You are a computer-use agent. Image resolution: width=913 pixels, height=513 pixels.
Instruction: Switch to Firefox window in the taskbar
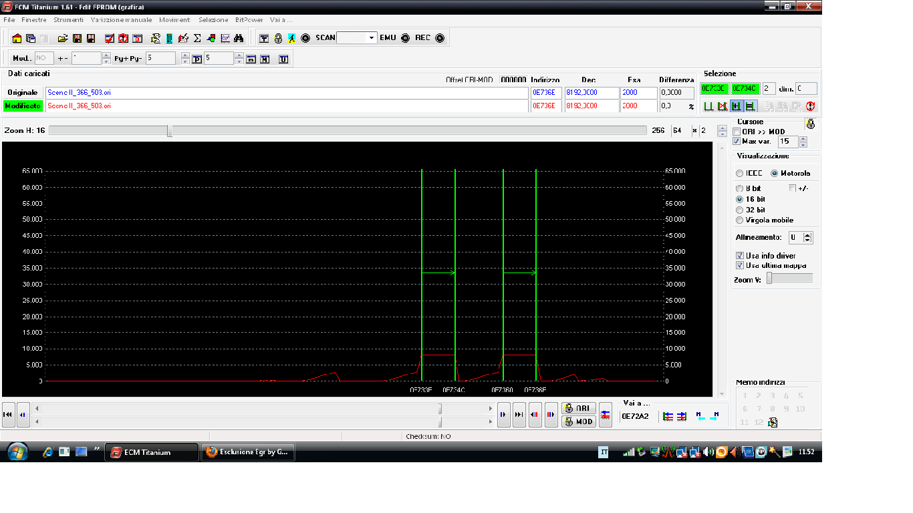point(247,452)
